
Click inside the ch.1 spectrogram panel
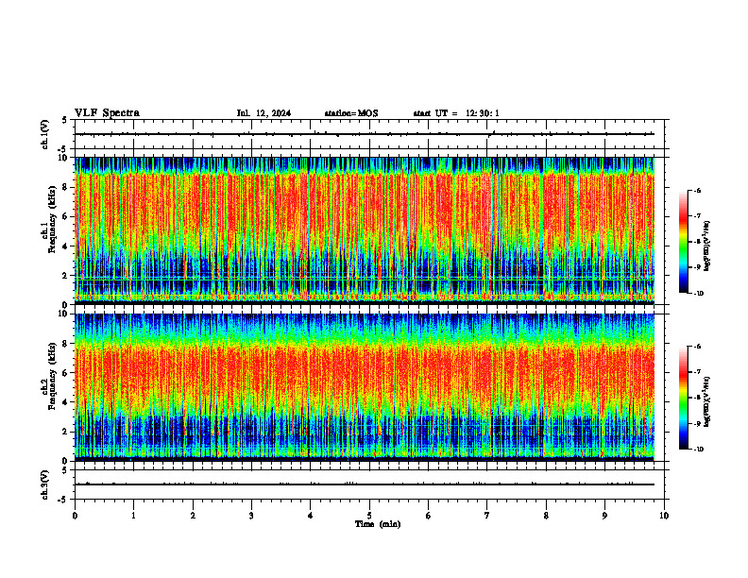pyautogui.click(x=365, y=230)
